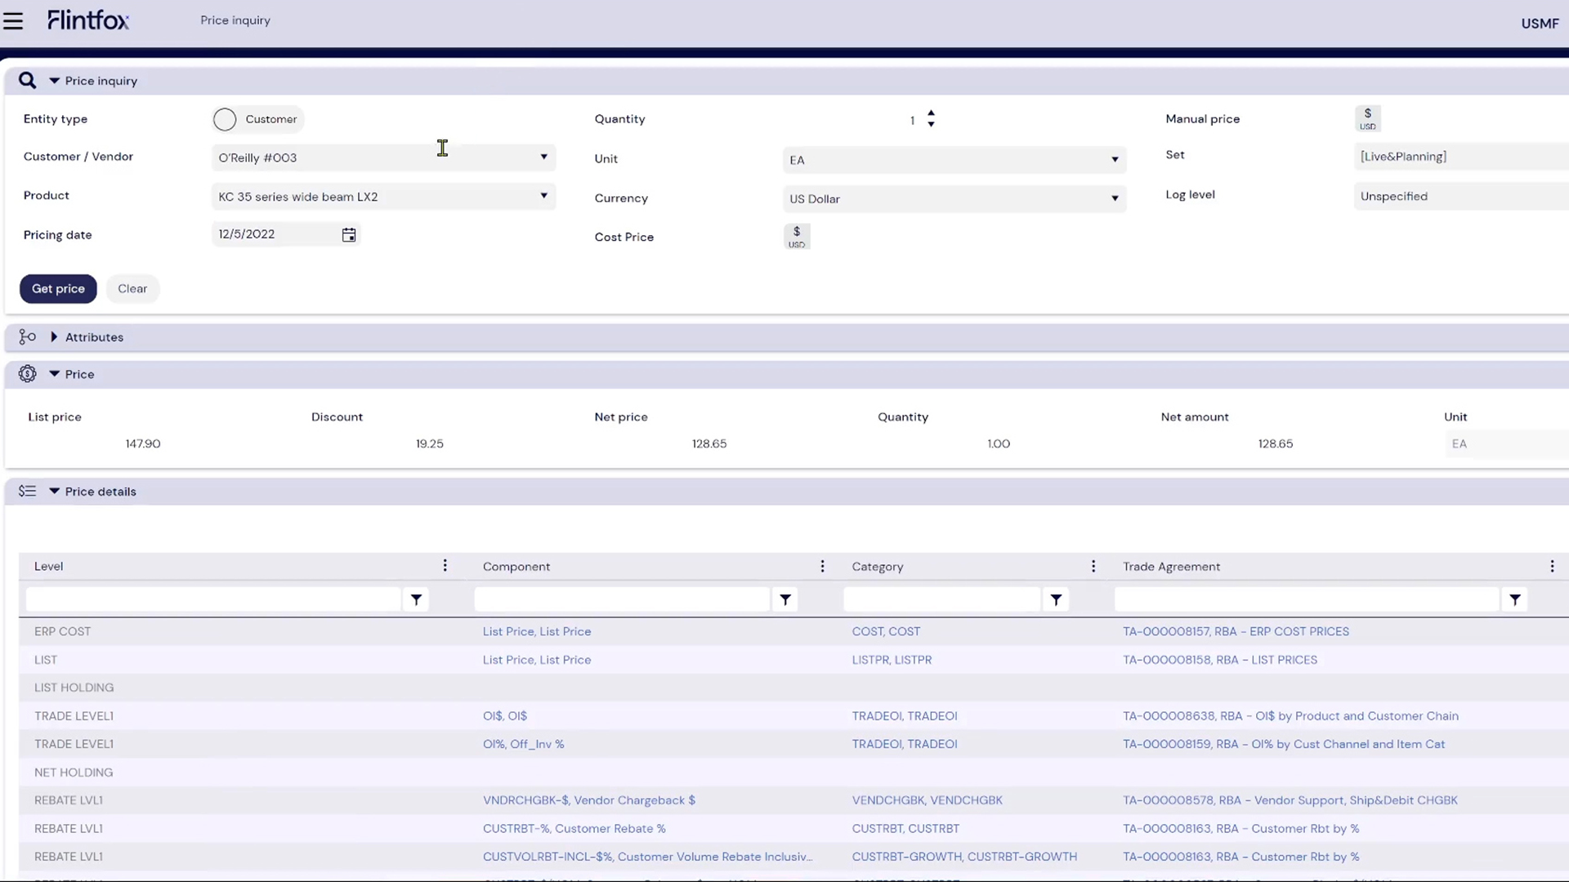Viewport: 1569px width, 882px height.
Task: Expand the Attributes section
Action: pyautogui.click(x=54, y=336)
